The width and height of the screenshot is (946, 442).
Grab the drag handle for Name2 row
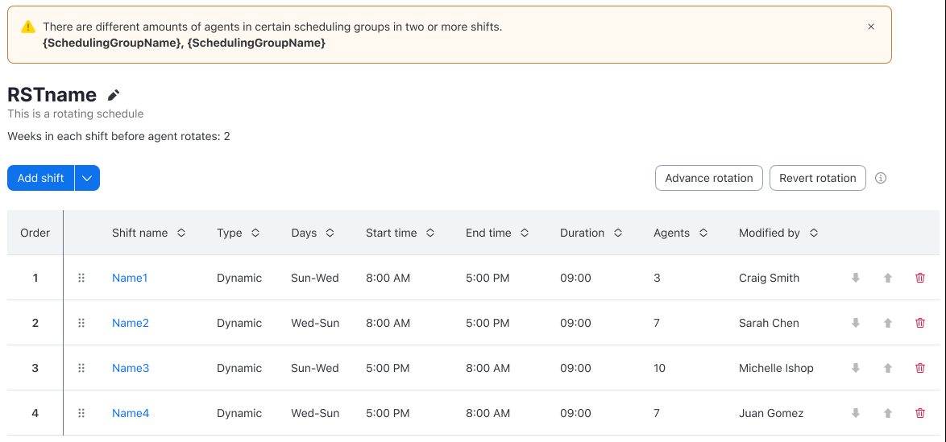[x=81, y=323]
